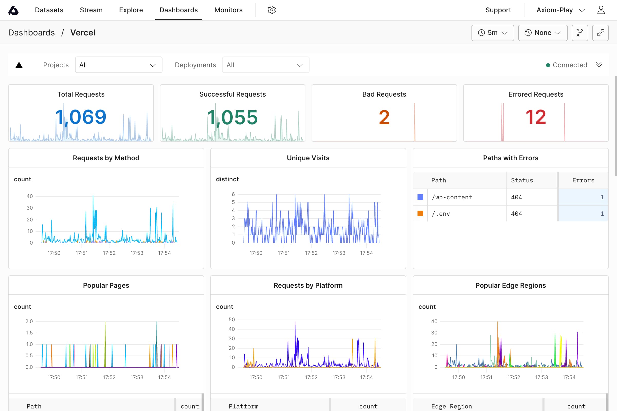Click the Popular Edge Regions panel title
This screenshot has width=617, height=411.
coord(511,285)
